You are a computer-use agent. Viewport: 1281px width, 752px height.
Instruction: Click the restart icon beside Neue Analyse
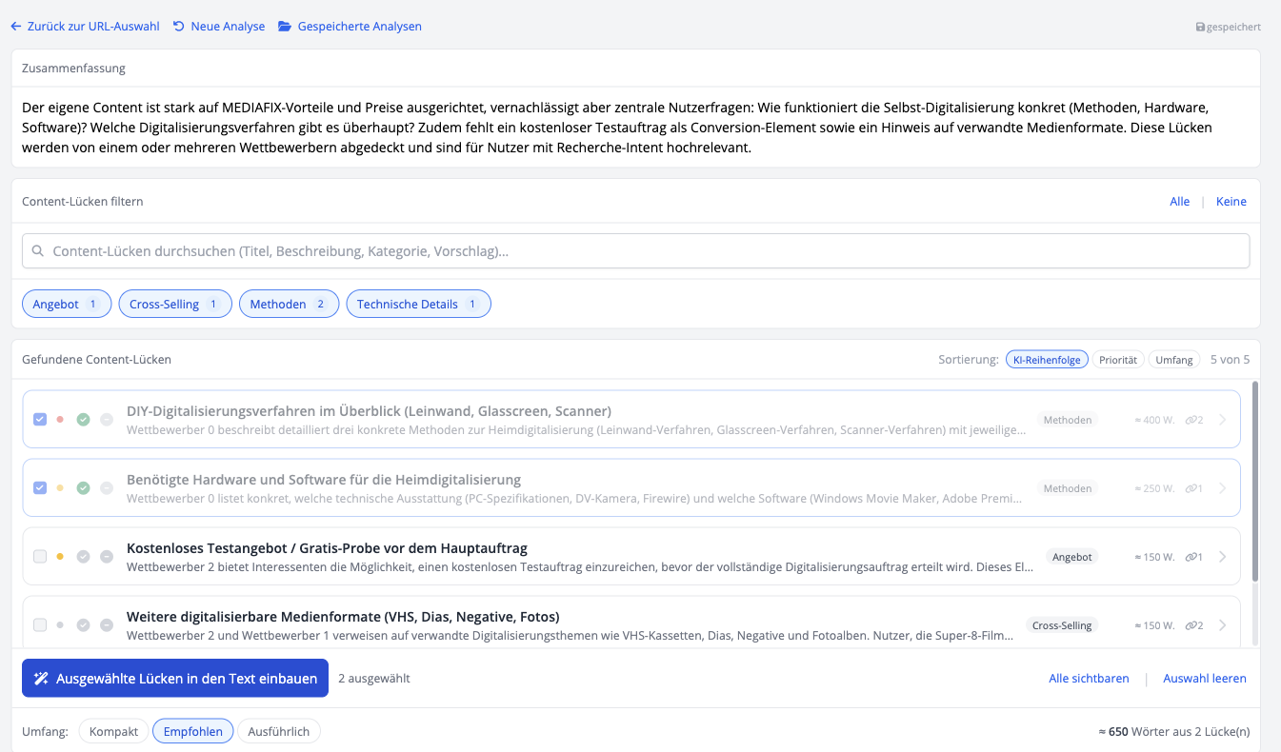[179, 27]
